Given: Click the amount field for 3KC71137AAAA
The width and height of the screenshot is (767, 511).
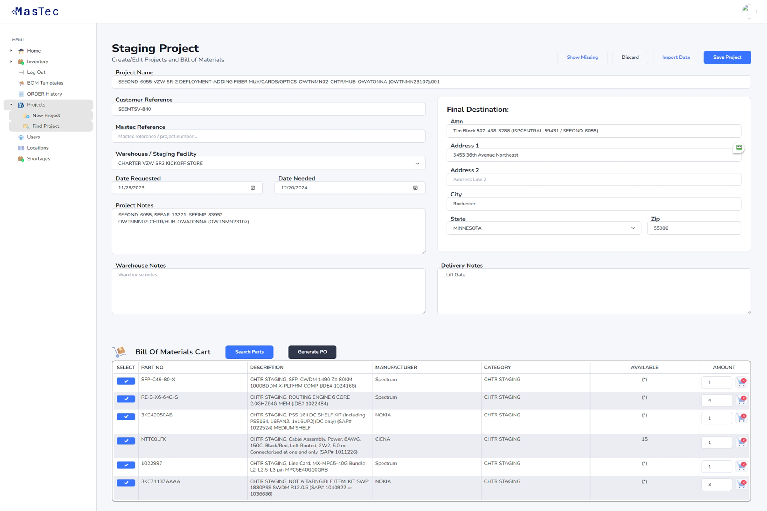Looking at the screenshot, I should [x=716, y=485].
